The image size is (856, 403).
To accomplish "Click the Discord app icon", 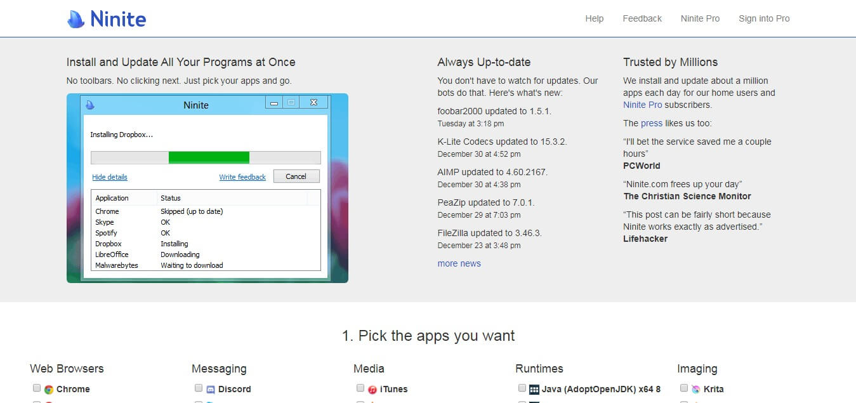I will click(211, 390).
